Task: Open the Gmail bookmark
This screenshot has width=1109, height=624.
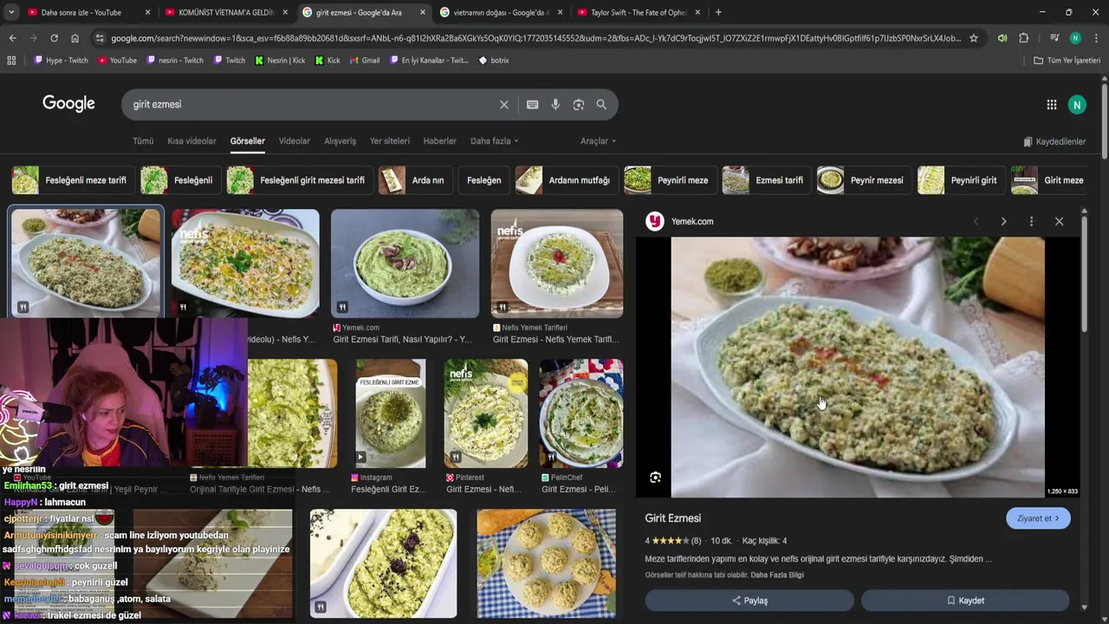Action: pyautogui.click(x=365, y=61)
